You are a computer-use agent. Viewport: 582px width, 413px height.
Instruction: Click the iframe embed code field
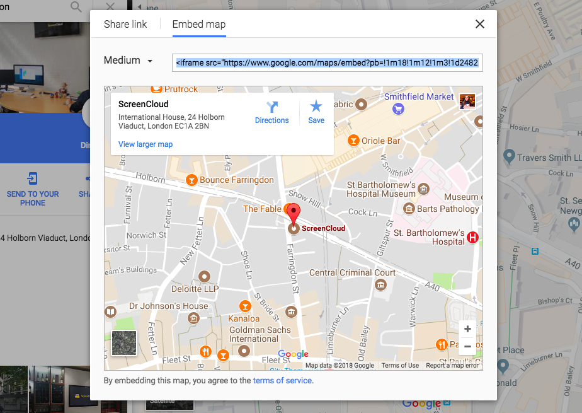coord(327,63)
